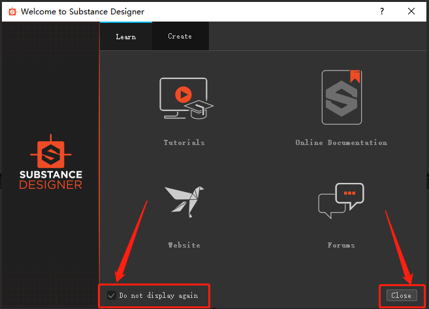Open the Forums chat bubbles icon
Screen dimensions: 429x309
(x=341, y=201)
